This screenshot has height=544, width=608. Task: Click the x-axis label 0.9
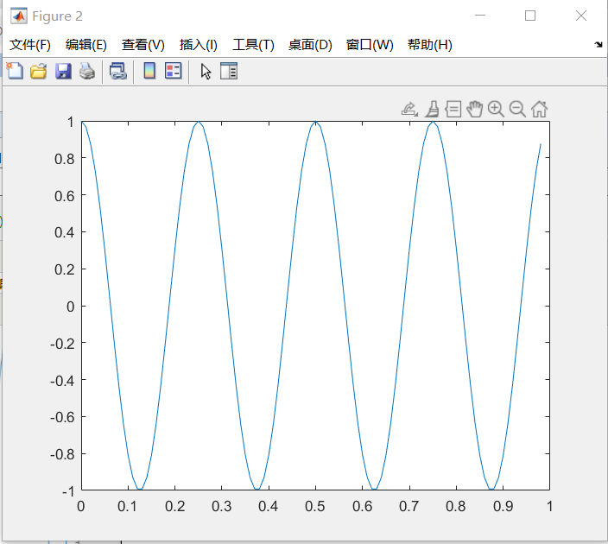503,506
